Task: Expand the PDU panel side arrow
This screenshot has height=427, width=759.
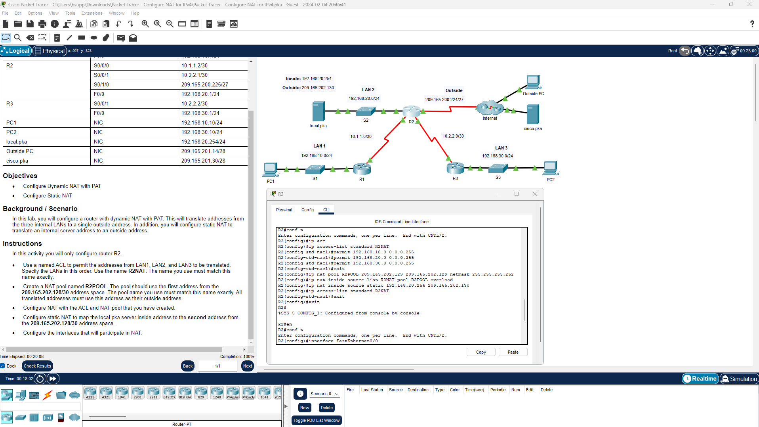Action: 286,406
